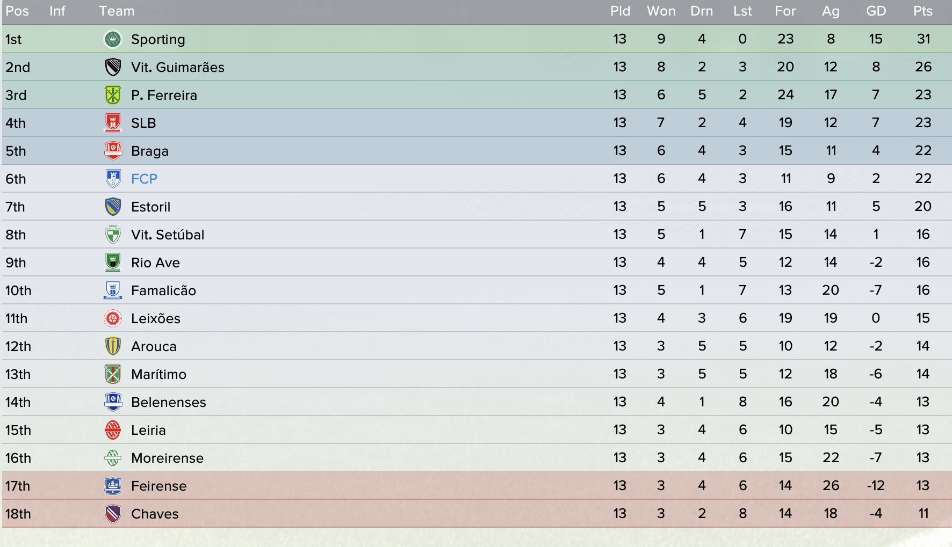This screenshot has height=547, width=952.
Task: Sort by the Won column header
Action: tap(661, 11)
